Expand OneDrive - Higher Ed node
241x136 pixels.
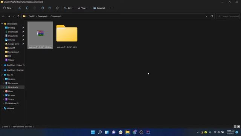pyautogui.click(x=2, y=65)
